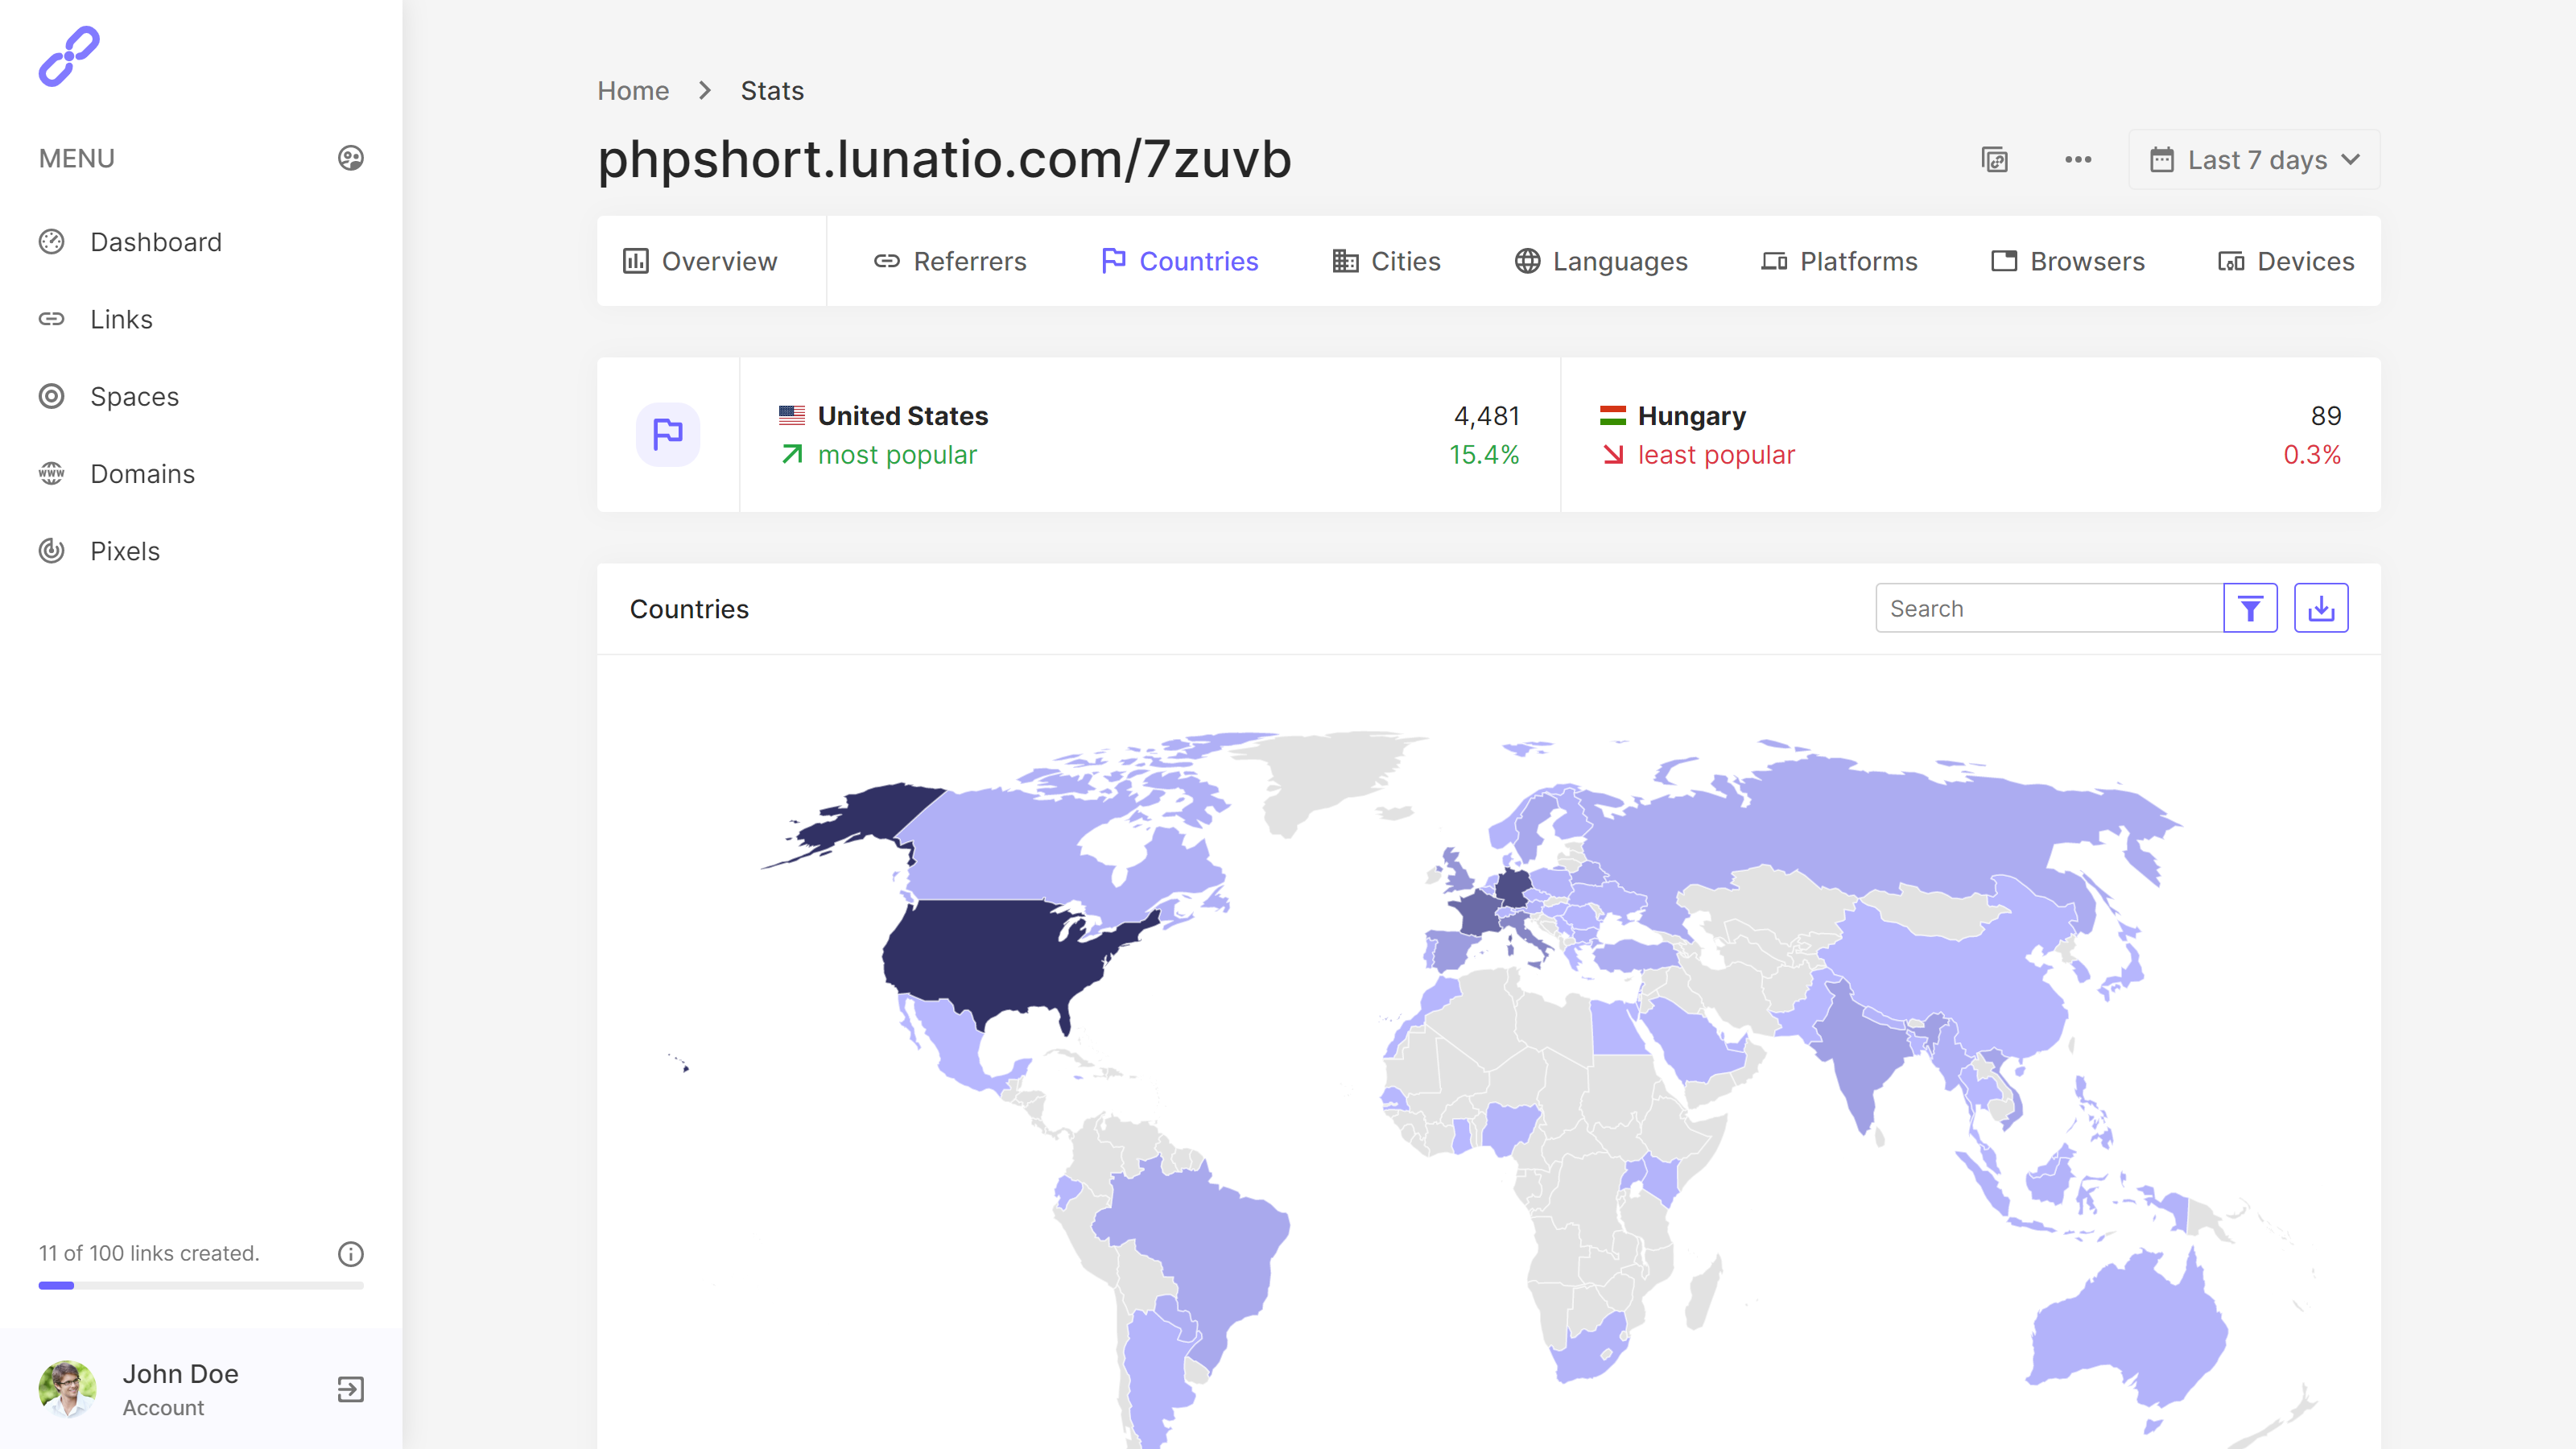Image resolution: width=2576 pixels, height=1449 pixels.
Task: Select the Links icon in the sidebar
Action: 55,319
